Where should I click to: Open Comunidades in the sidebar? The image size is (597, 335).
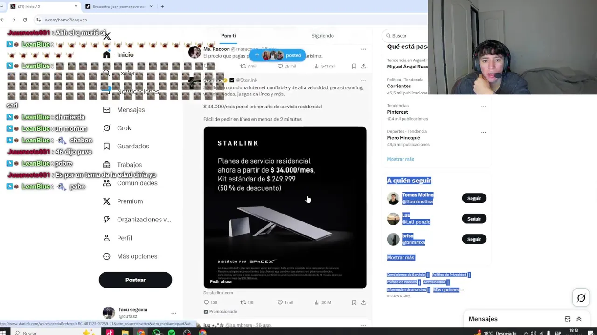click(x=130, y=183)
